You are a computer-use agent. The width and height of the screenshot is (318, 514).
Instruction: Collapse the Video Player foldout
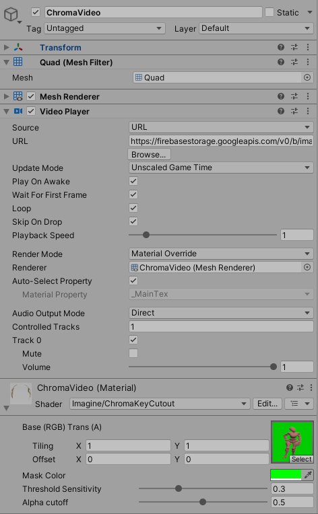click(6, 112)
